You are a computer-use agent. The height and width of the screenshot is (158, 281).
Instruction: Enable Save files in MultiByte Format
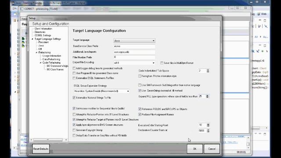[162, 63]
